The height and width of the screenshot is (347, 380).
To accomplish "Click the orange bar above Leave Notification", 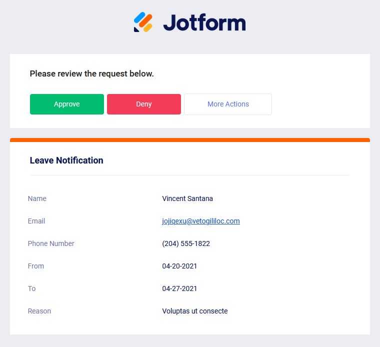I will click(x=190, y=140).
